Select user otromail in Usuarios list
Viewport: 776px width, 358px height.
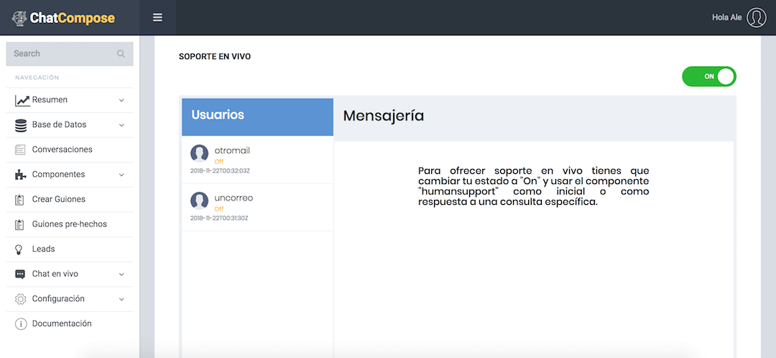pos(257,160)
